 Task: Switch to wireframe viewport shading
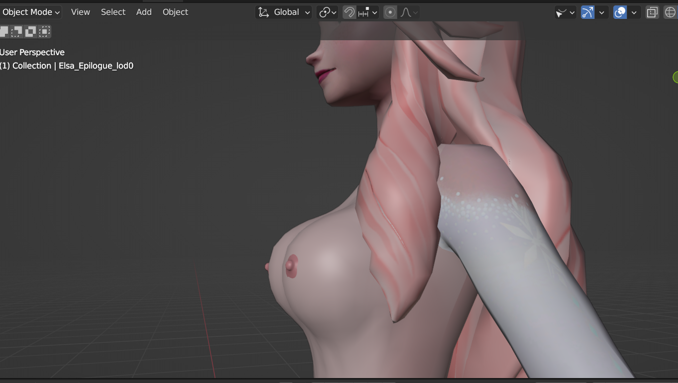671,12
